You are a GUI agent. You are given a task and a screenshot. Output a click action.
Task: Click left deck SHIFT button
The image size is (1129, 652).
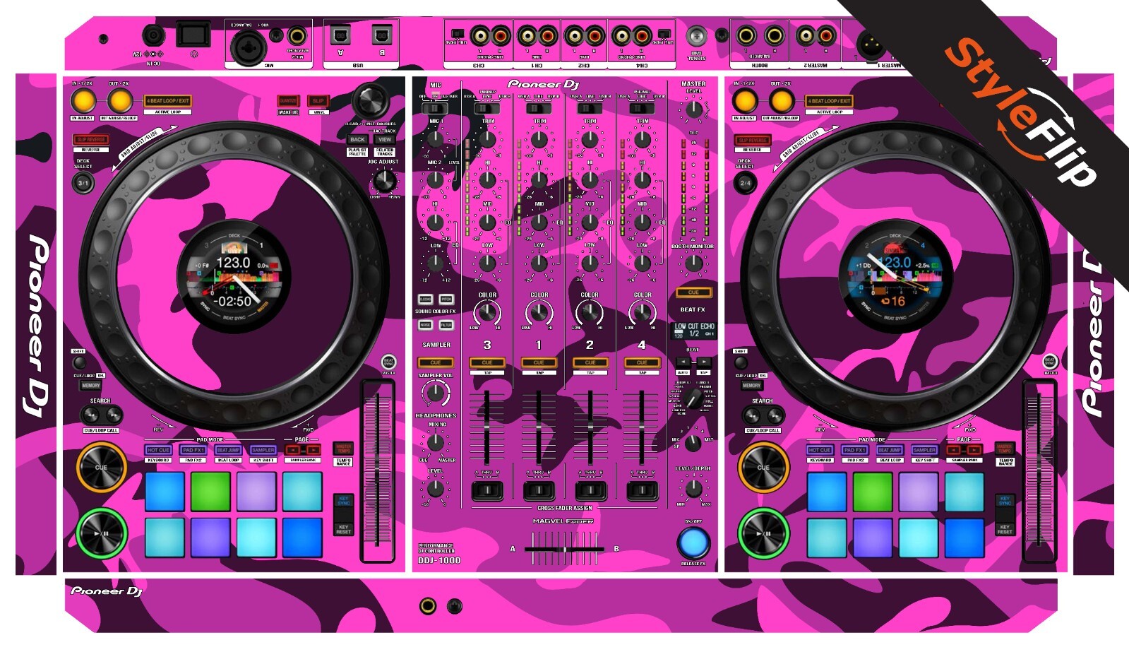[79, 362]
